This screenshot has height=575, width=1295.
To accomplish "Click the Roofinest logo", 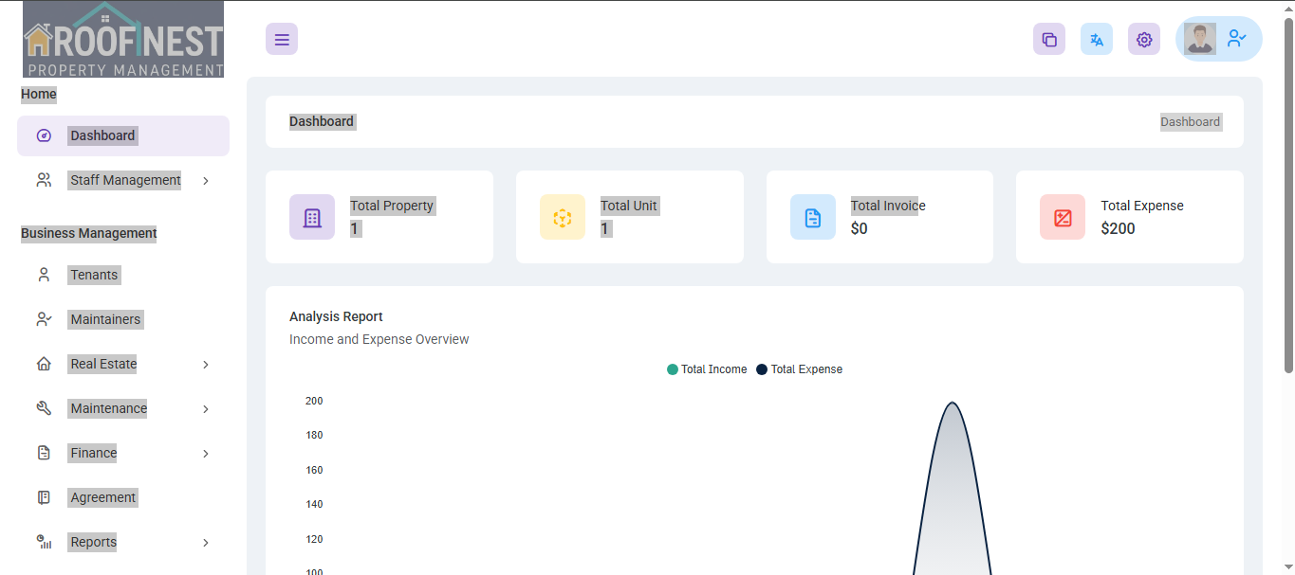I will coord(123,39).
